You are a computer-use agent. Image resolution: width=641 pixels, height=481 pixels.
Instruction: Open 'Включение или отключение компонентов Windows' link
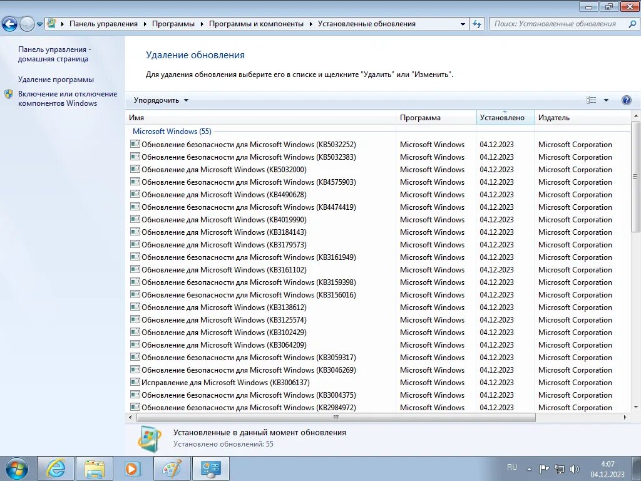(68, 98)
